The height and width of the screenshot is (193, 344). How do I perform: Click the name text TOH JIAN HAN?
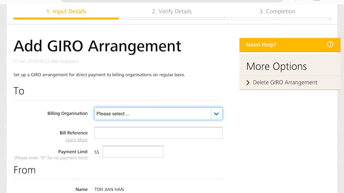coord(109,190)
